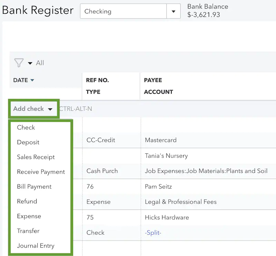Click the Checking account selector field
The image size is (276, 256).
pyautogui.click(x=124, y=12)
